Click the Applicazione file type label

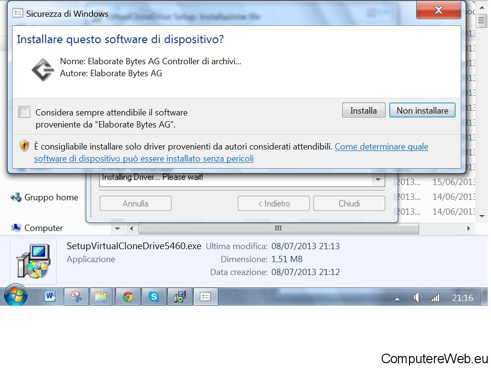pos(91,259)
